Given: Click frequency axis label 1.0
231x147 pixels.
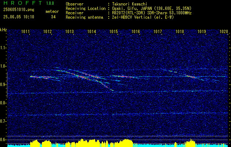Looking at the screenshot, I should [3, 66].
